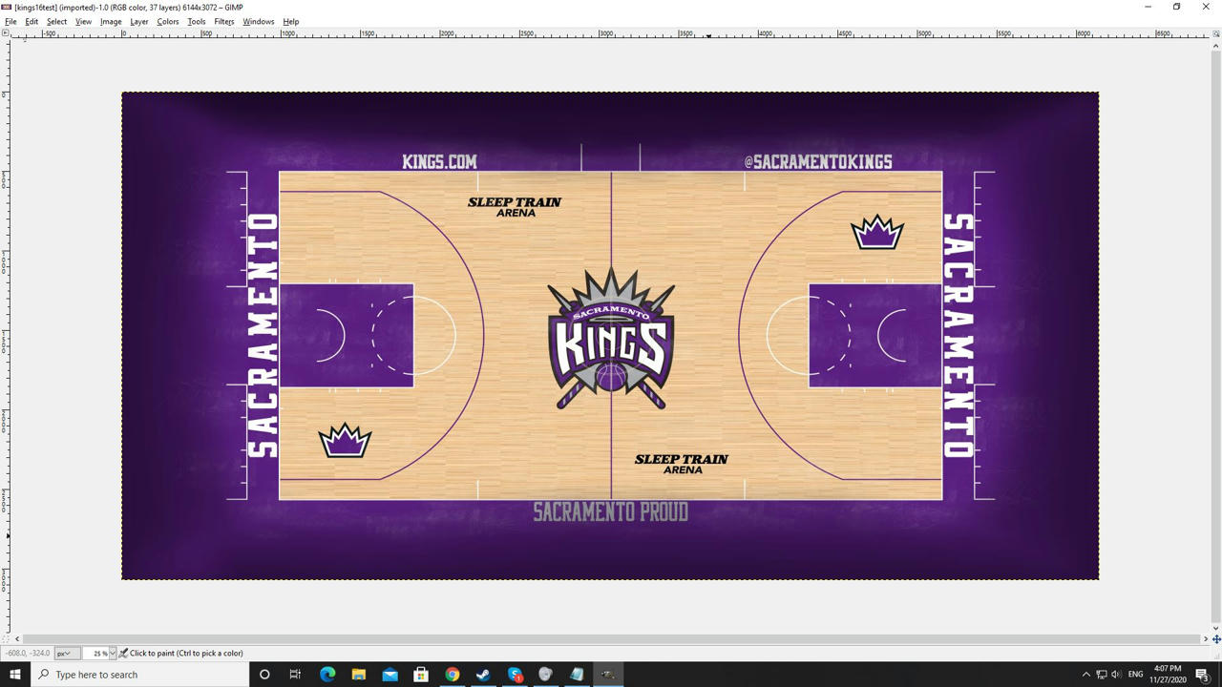Click the GIMP icon in the taskbar
1222x687 pixels.
tap(608, 675)
